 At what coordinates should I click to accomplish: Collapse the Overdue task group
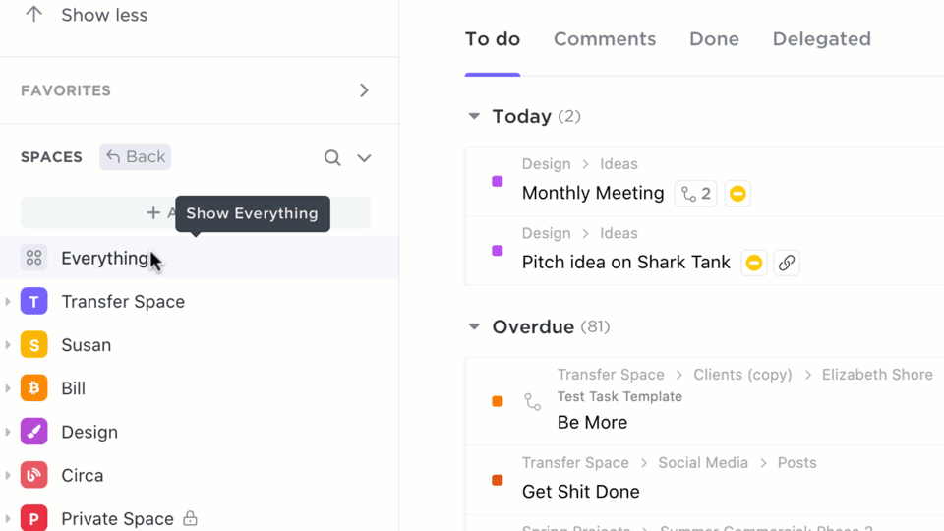pos(474,326)
